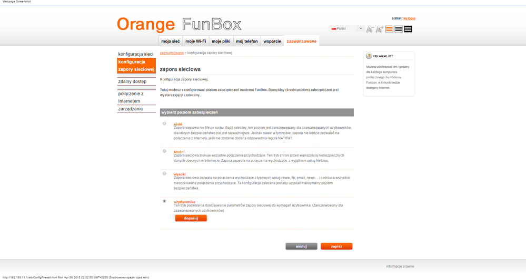This screenshot has height=279, width=526.
Task: Select the black high-contrast theme icon
Action: pos(408,29)
